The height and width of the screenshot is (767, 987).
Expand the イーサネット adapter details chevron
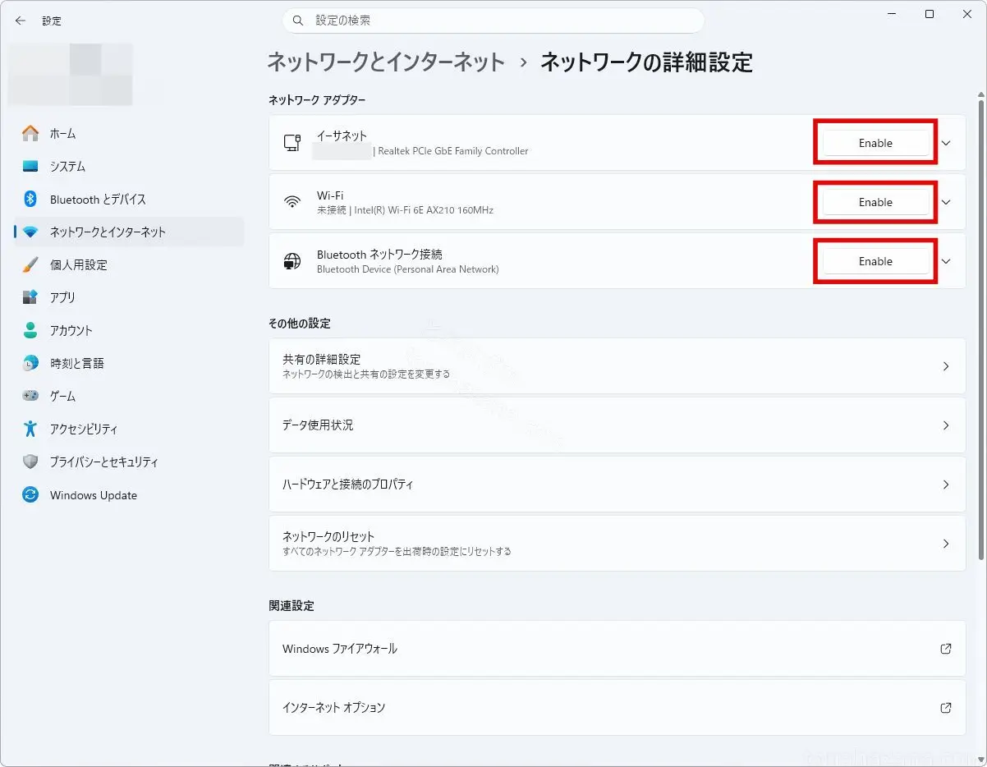coord(946,143)
